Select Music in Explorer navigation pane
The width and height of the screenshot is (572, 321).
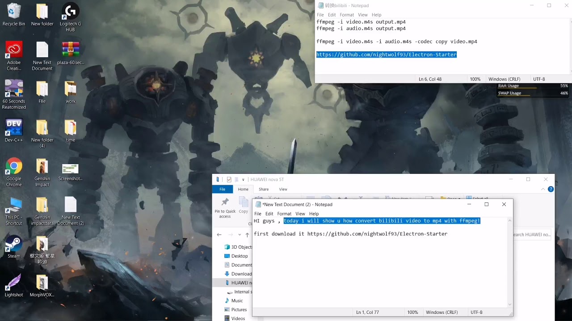tap(234, 300)
